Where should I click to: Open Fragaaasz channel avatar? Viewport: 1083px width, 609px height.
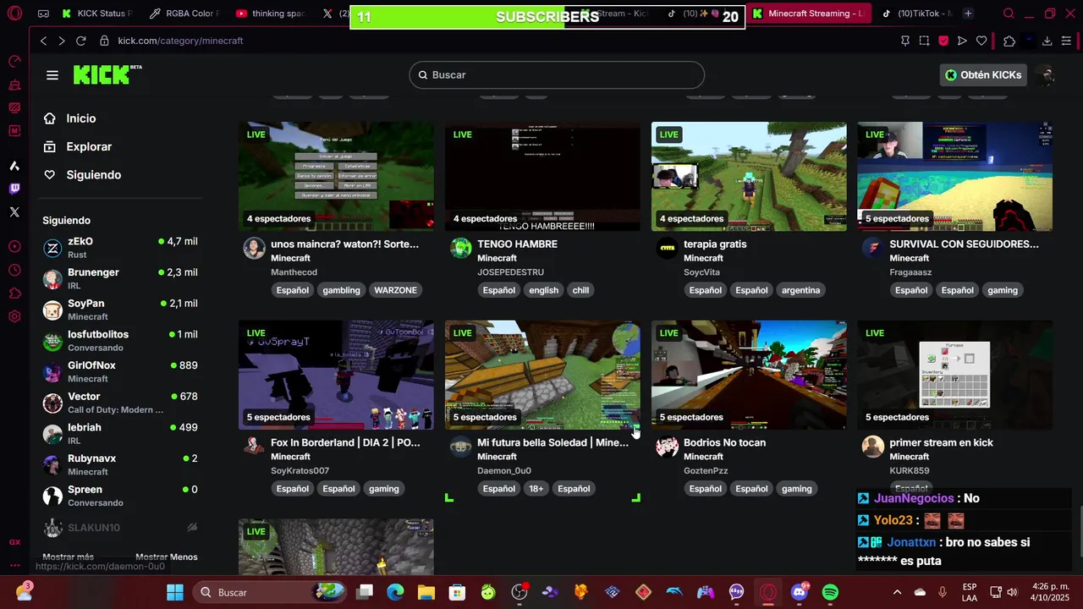(872, 248)
